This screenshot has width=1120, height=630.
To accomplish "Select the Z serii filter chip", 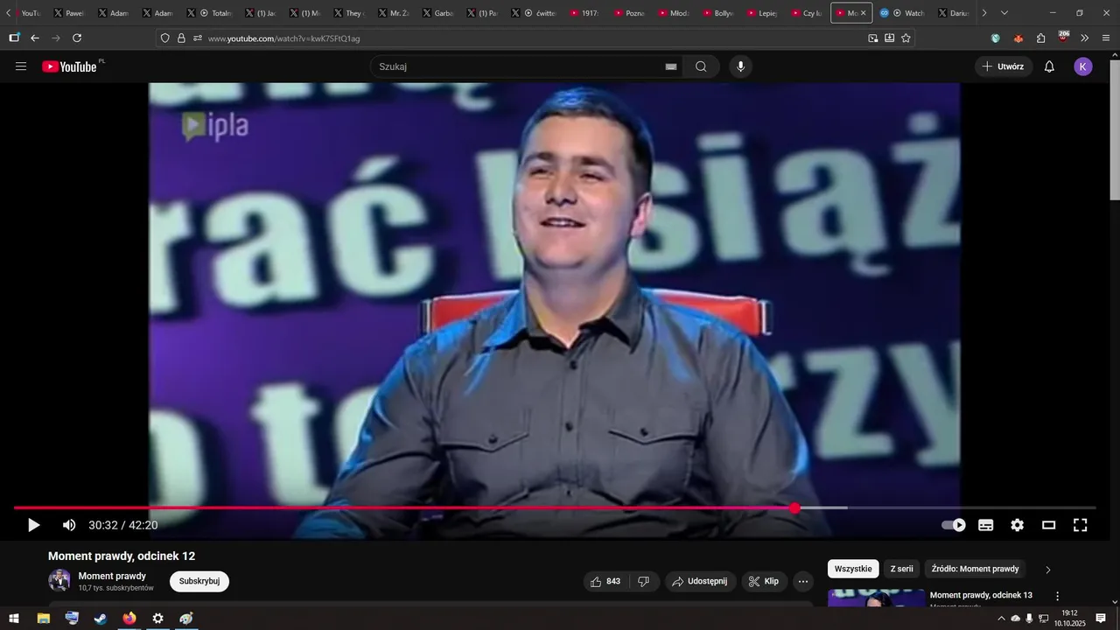I will coord(901,569).
